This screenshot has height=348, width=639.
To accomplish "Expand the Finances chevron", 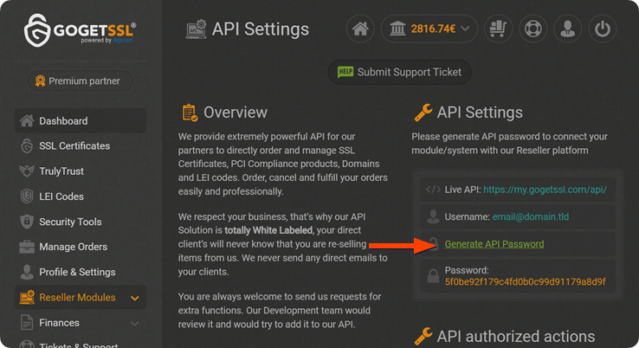I will (x=135, y=324).
